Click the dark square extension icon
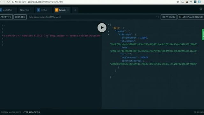Image resolution: width=204 pixels, height=115 pixels. [195, 2]
